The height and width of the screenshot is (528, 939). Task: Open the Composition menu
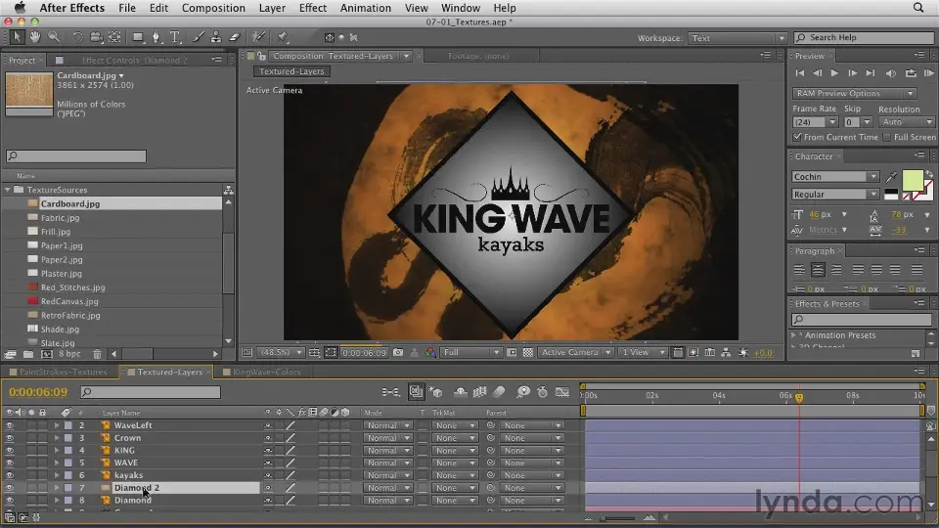pyautogui.click(x=213, y=8)
